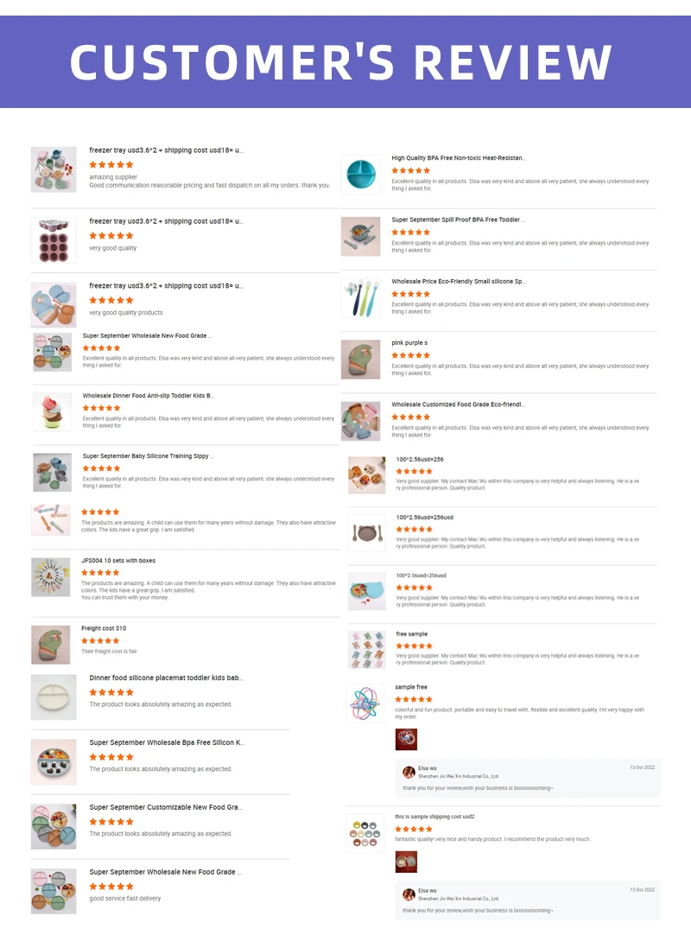Open the brown bear plate set thumbnail
The width and height of the screenshot is (691, 942).
[367, 533]
